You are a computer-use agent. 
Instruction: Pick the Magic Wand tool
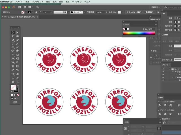13,36
